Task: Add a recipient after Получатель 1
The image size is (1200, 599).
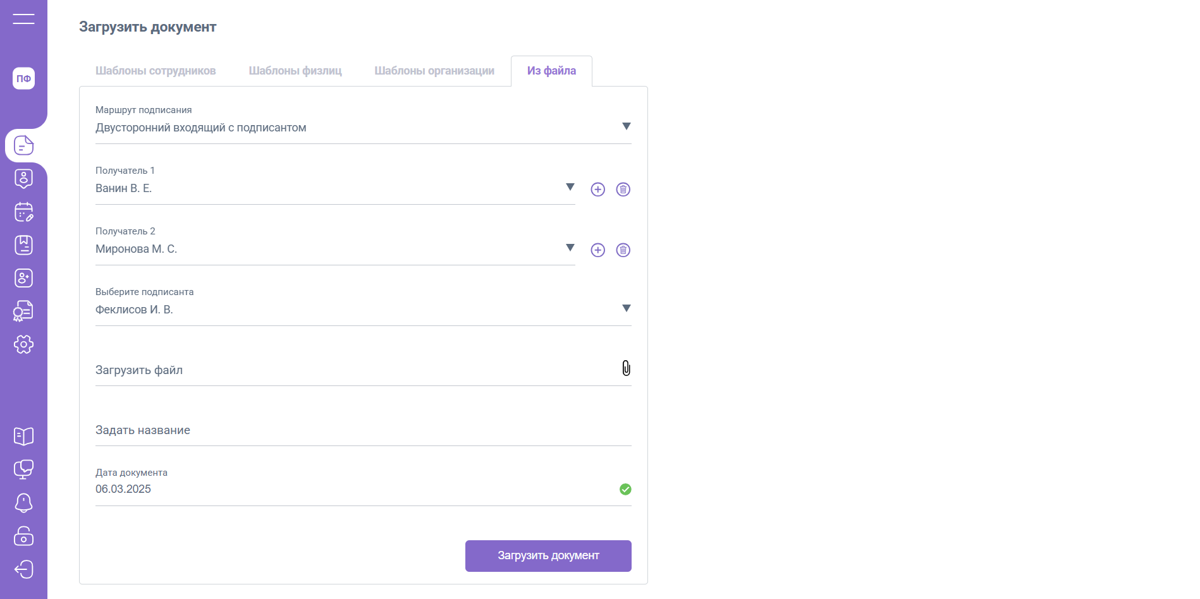Action: (597, 190)
